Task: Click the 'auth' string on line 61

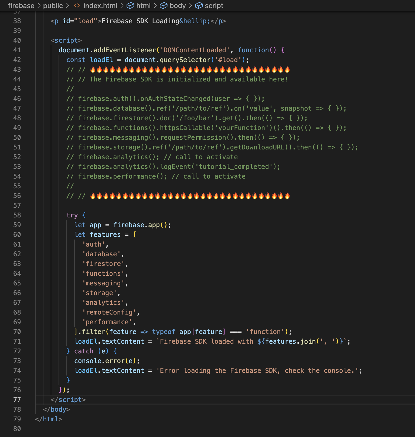Action: pyautogui.click(x=93, y=244)
